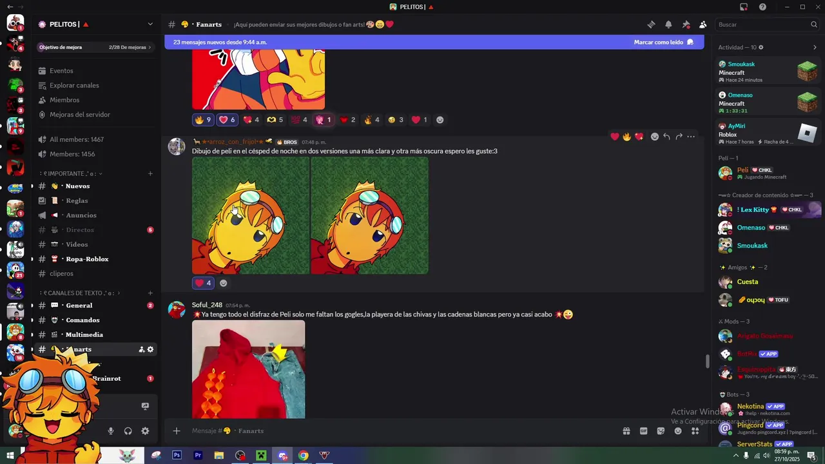Open pinned messages icon

tap(686, 24)
